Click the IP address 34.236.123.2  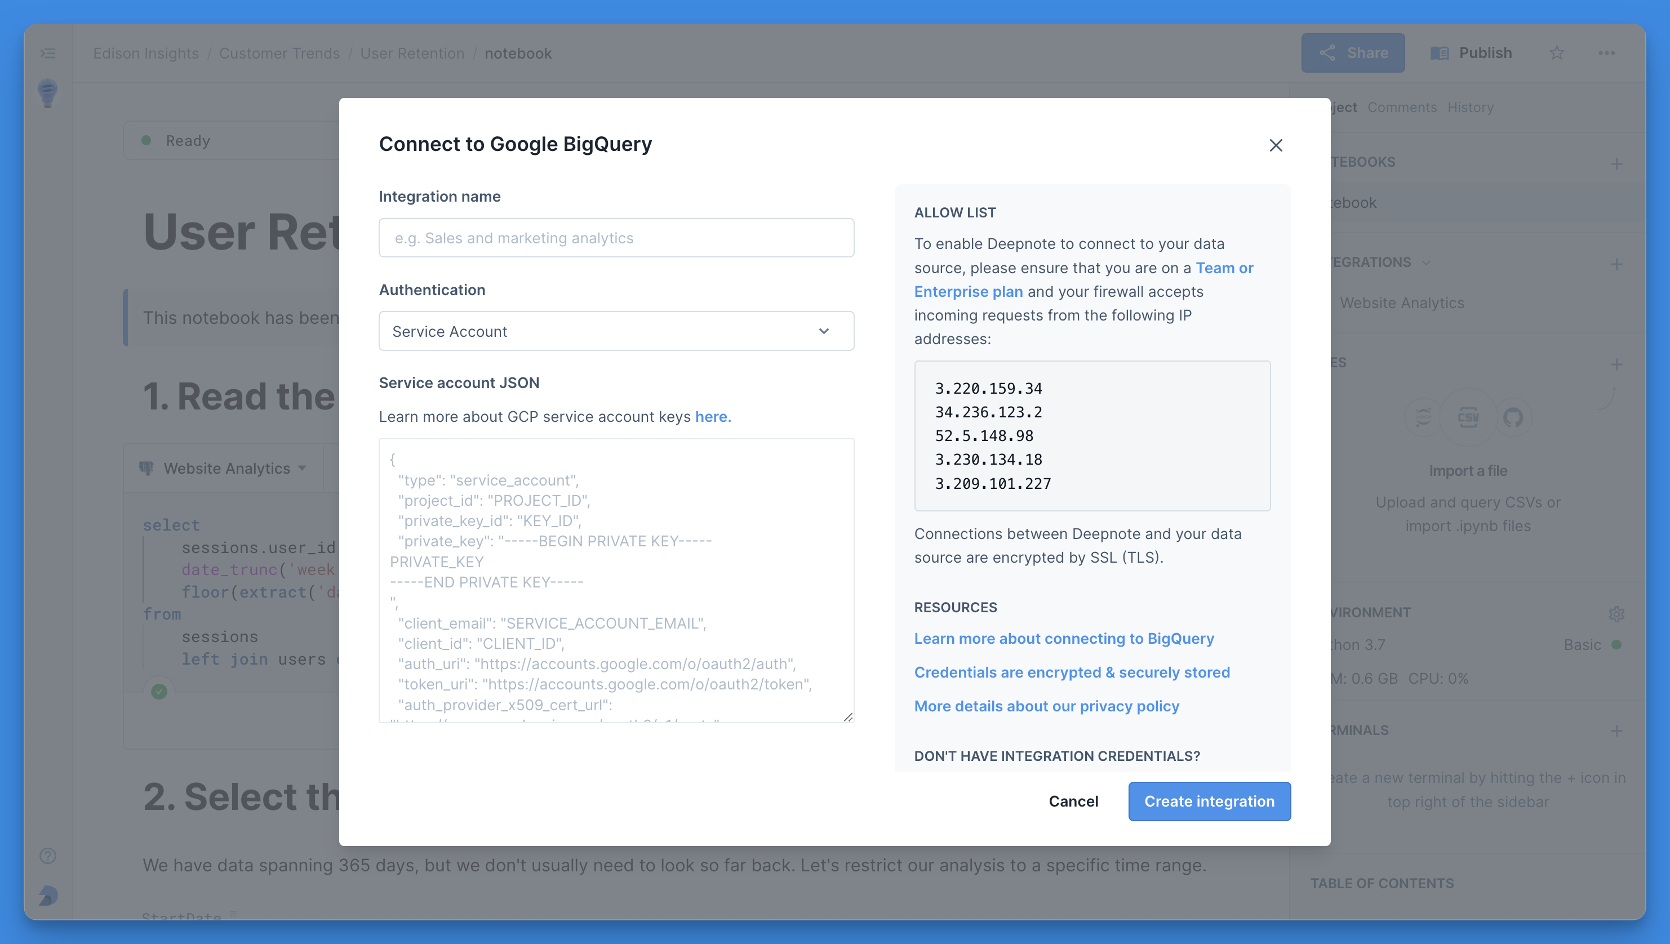988,412
